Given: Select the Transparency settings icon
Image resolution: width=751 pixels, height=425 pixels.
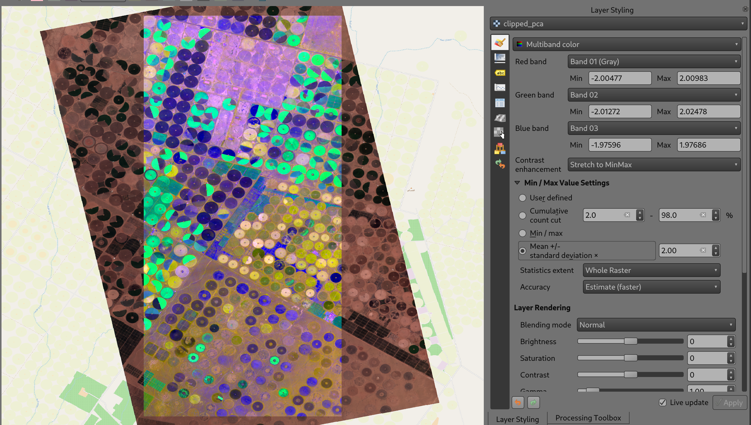Looking at the screenshot, I should click(500, 58).
